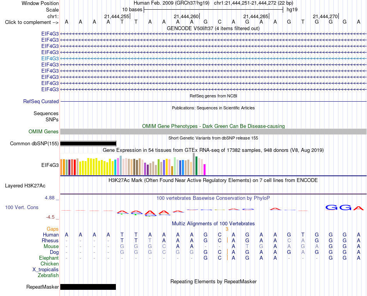Select the Mouse species row label
This screenshot has width=367, height=296.
click(x=51, y=247)
